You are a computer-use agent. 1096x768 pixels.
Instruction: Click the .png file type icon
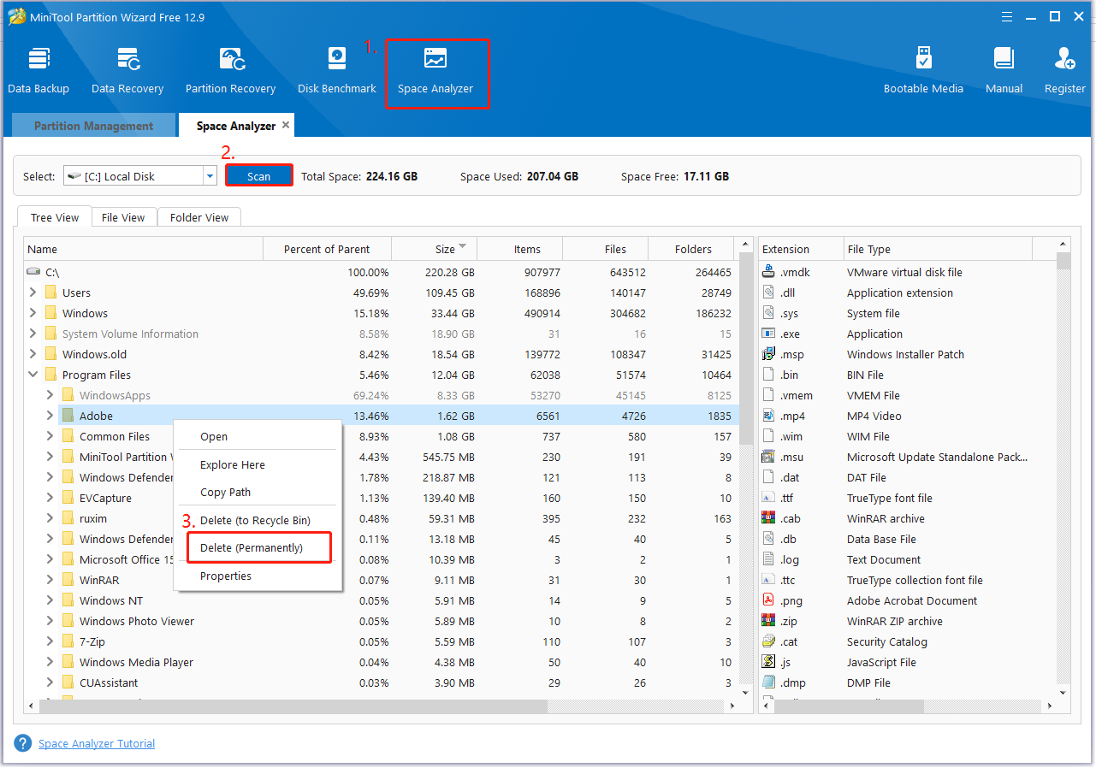pos(768,600)
